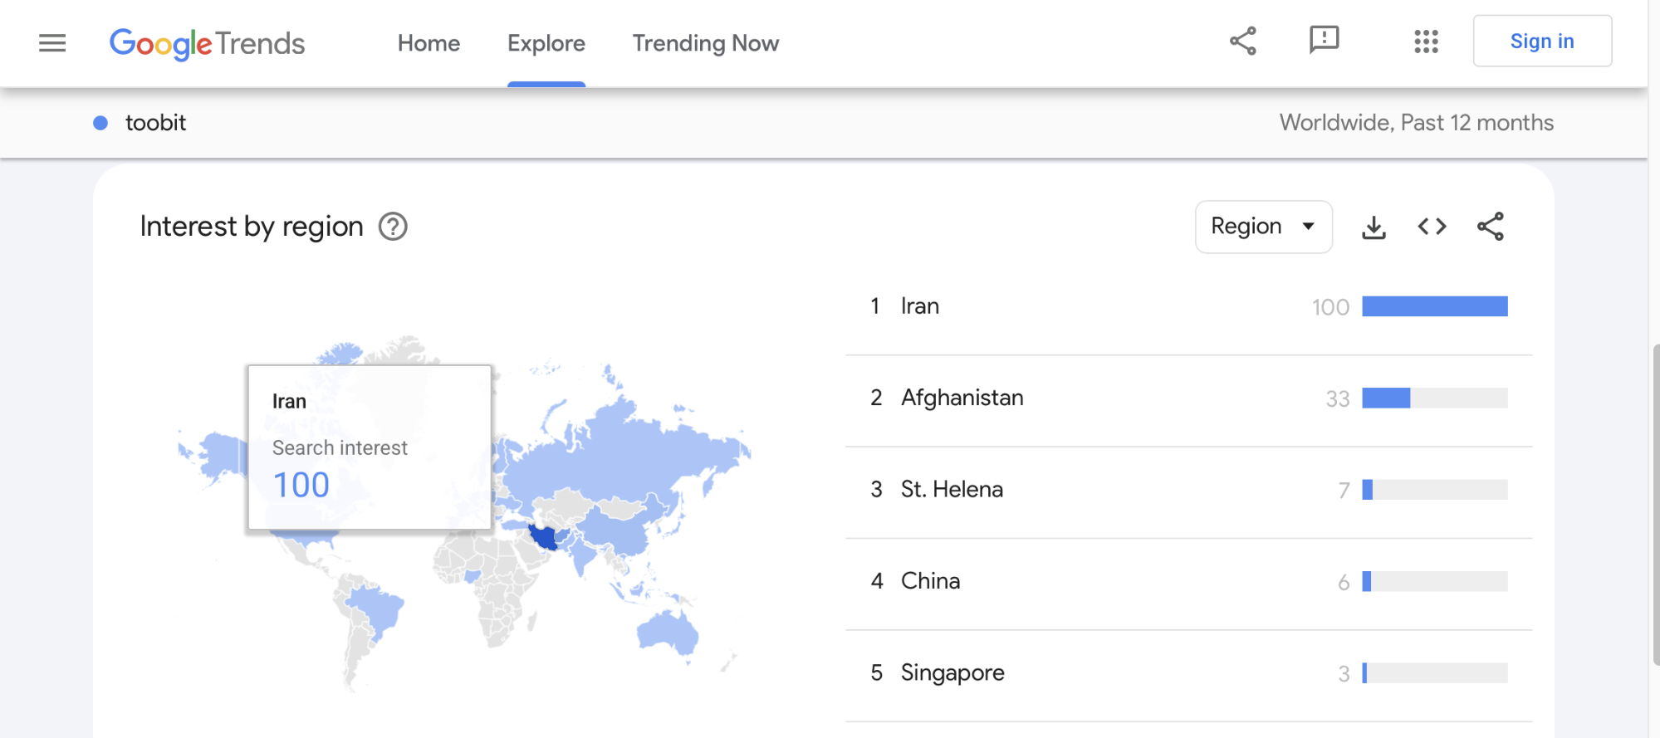Screen dimensions: 1660x738
Task: Click the top bar share icon
Action: [1242, 42]
